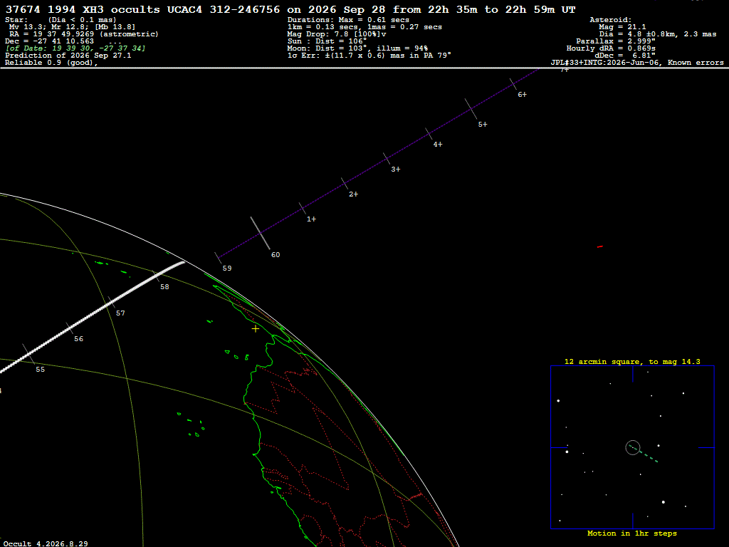Click the 12 arcmin square finder chart caption
Viewport: 729px width, 547px height.
pyautogui.click(x=632, y=361)
